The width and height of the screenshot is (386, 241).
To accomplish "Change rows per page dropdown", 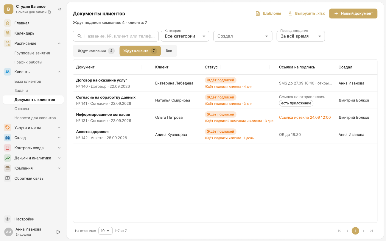I will pos(105,231).
